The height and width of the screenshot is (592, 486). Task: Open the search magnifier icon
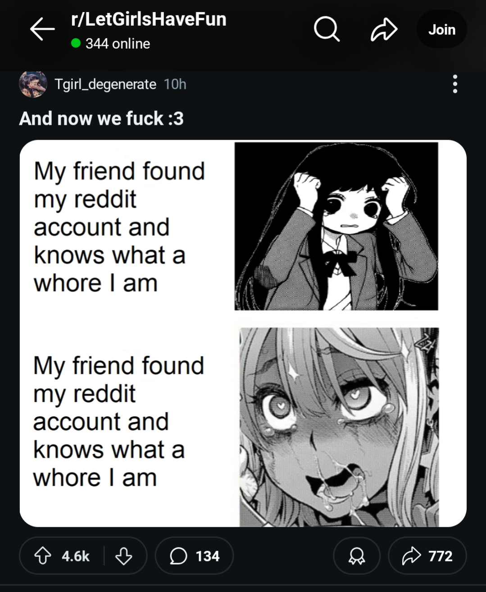pos(327,29)
